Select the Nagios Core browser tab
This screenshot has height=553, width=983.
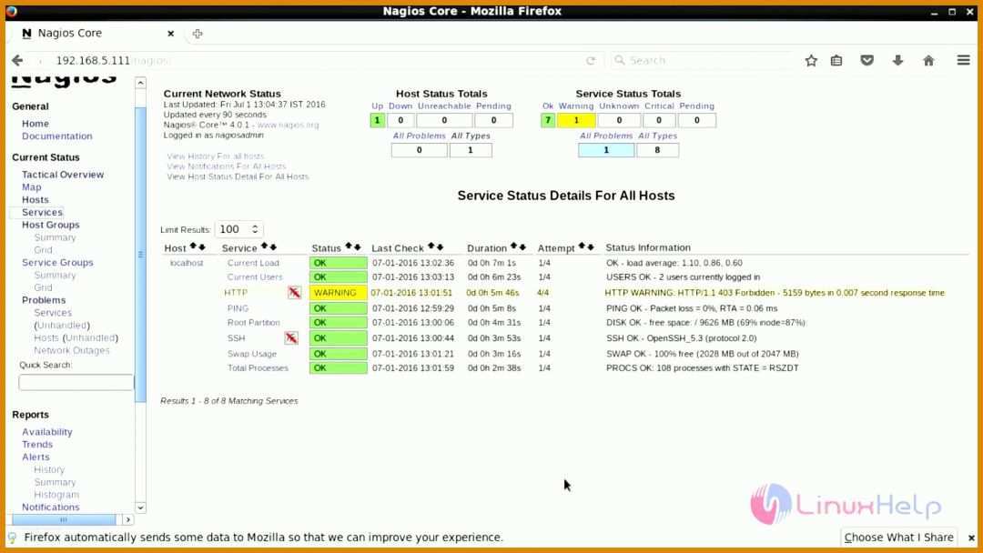tap(97, 34)
